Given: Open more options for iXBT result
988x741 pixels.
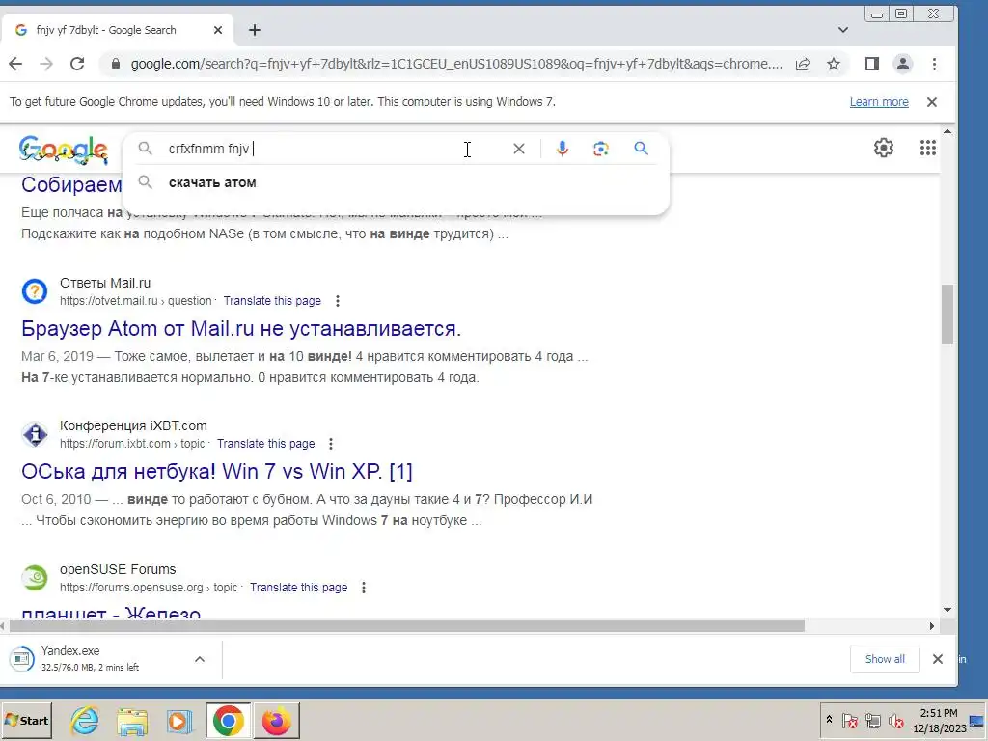Looking at the screenshot, I should click(331, 444).
